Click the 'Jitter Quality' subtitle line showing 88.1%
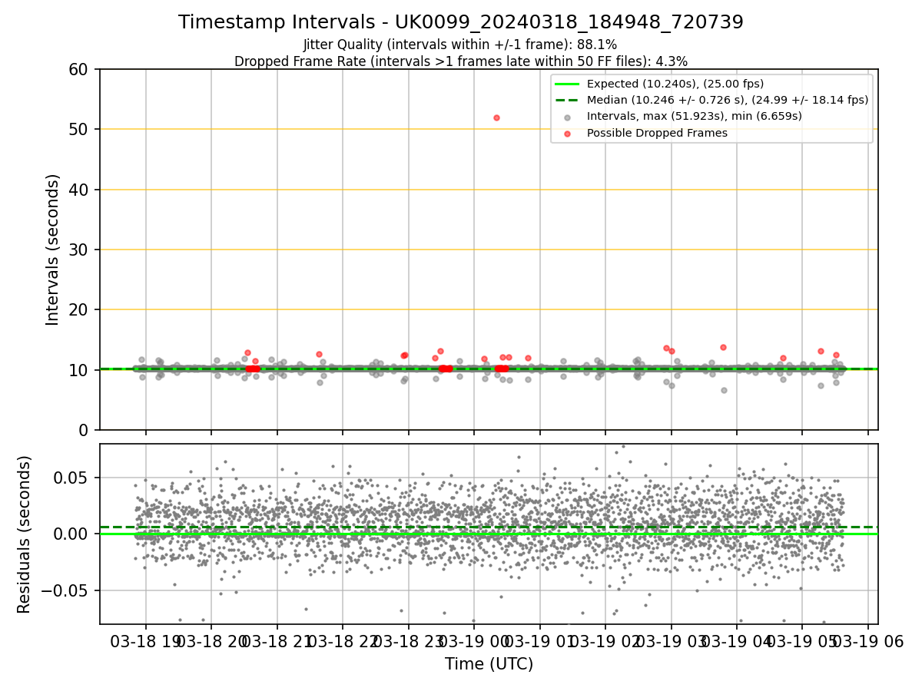The height and width of the screenshot is (691, 922). (x=460, y=45)
